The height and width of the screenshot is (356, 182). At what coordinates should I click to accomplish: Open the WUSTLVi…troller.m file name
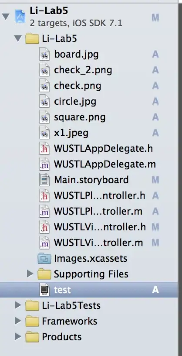98,243
